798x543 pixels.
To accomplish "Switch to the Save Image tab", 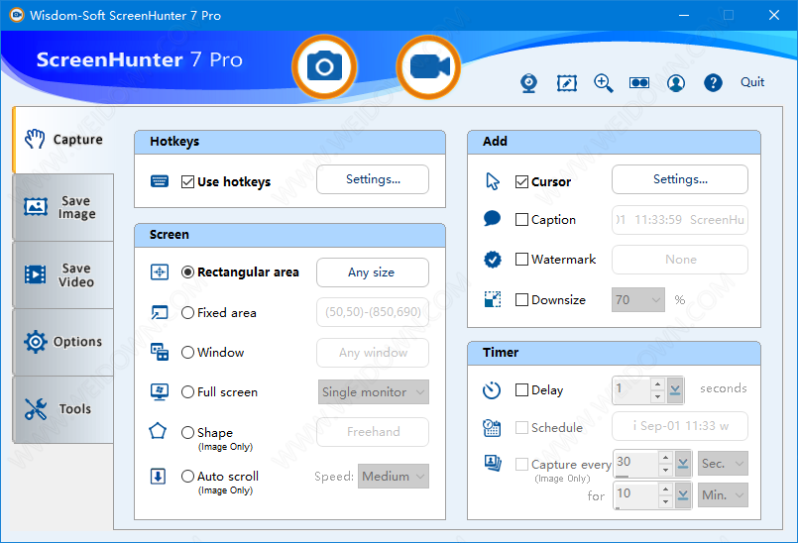I will tap(63, 207).
